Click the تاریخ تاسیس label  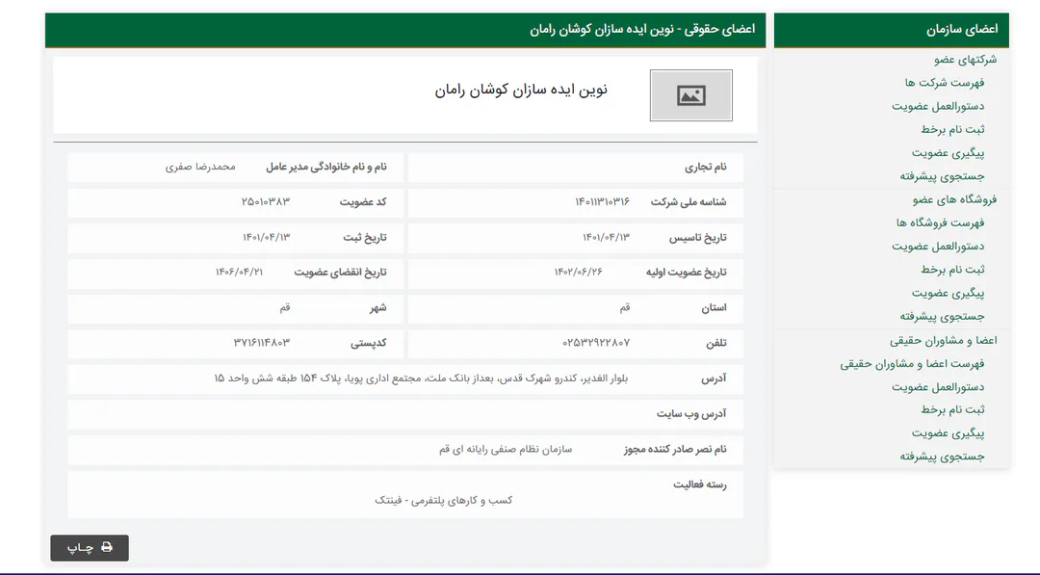click(x=698, y=238)
